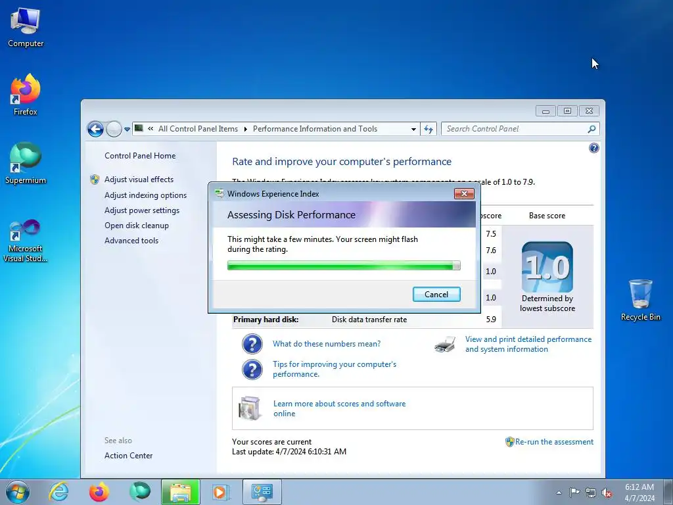Viewport: 673px width, 505px height.
Task: Expand the address bar double-chevron
Action: [151, 128]
